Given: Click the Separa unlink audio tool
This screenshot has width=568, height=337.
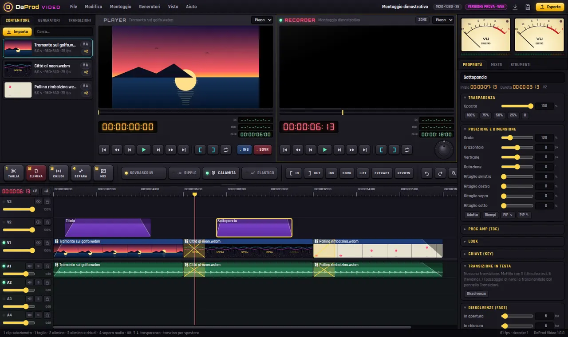Looking at the screenshot, I should click(81, 173).
